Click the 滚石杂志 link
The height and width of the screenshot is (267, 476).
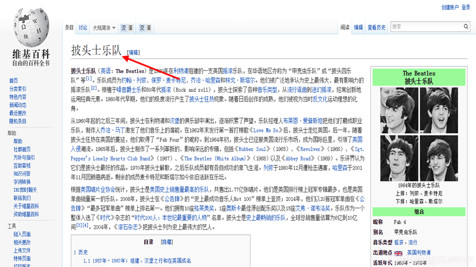[x=127, y=228]
